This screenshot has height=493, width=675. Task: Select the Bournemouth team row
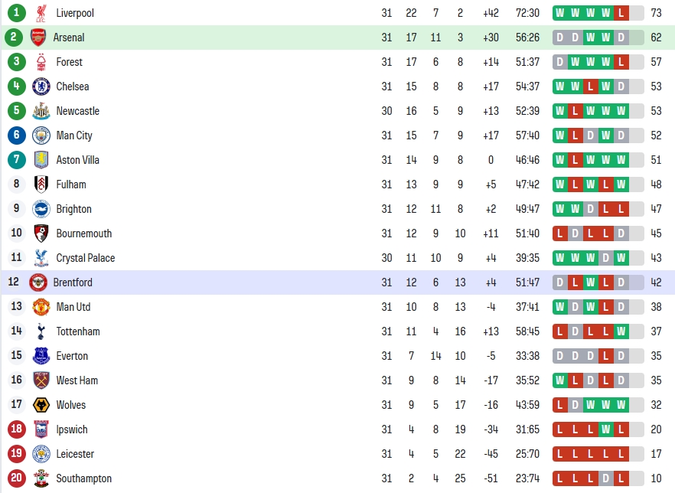coord(337,233)
